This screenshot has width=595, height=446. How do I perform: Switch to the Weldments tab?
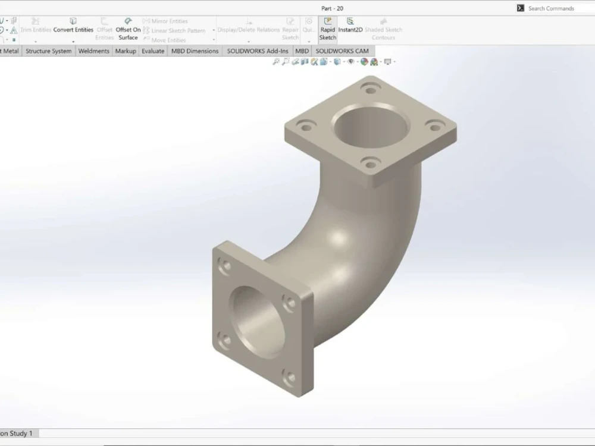click(93, 51)
